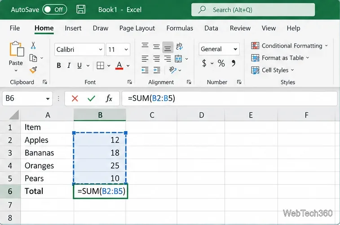Expand Merge & Center options arrow
Screen dimensions: 340x225
pyautogui.click(x=186, y=59)
